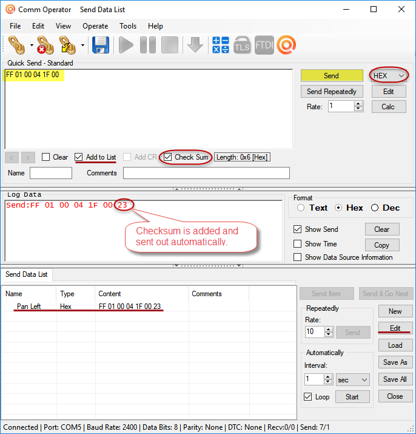
Task: Open the HEX format dropdown
Action: pyautogui.click(x=389, y=75)
